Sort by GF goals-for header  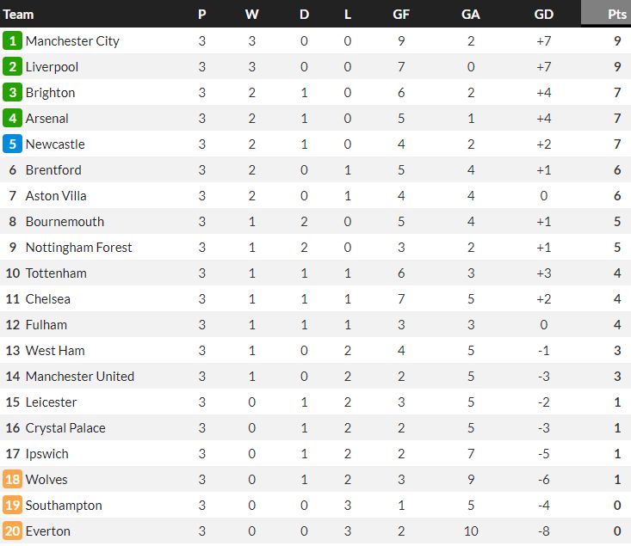400,14
